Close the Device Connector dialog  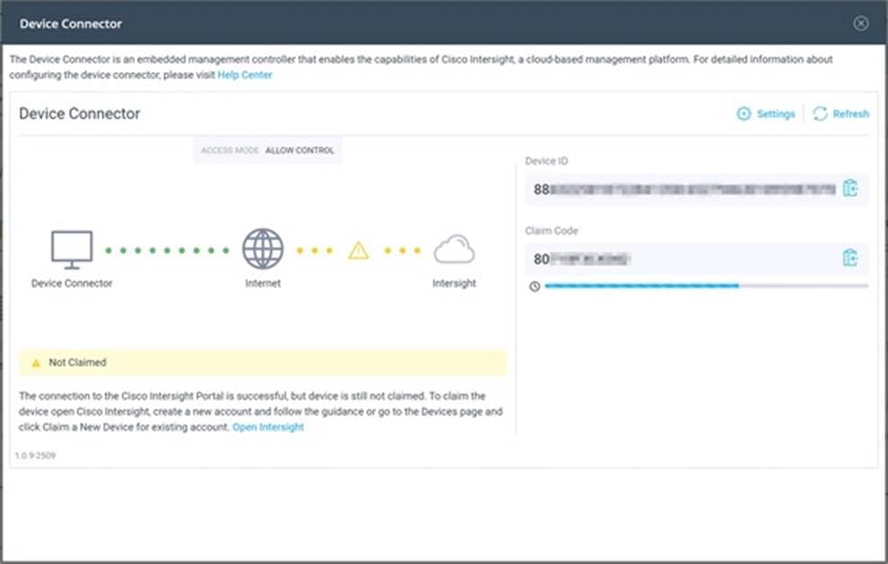point(861,23)
